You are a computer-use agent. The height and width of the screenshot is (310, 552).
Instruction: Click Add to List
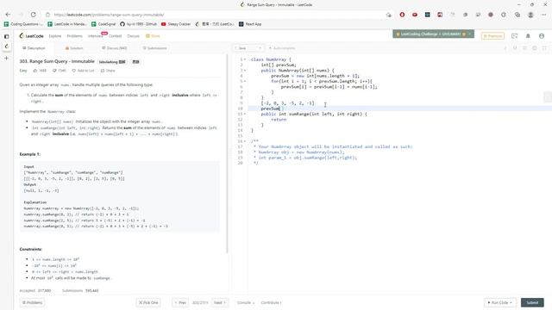coord(83,71)
